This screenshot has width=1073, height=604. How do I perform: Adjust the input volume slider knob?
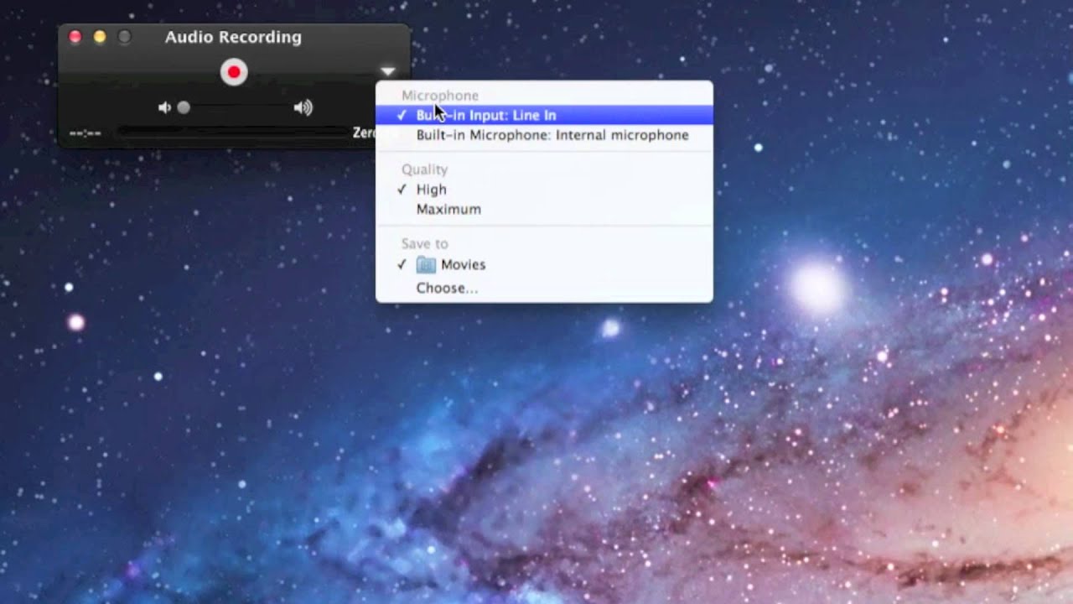tap(184, 107)
